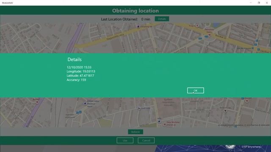Click the Refresh button below the map

pos(135,132)
